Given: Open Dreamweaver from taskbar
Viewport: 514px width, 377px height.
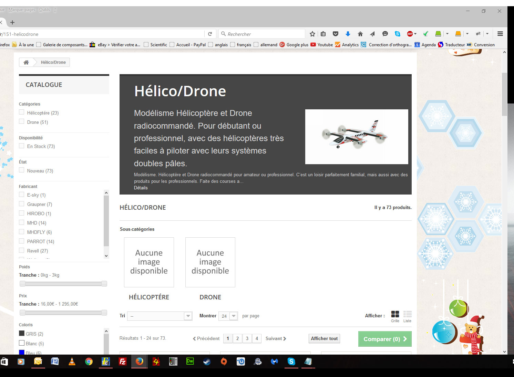Looking at the screenshot, I should (190, 361).
